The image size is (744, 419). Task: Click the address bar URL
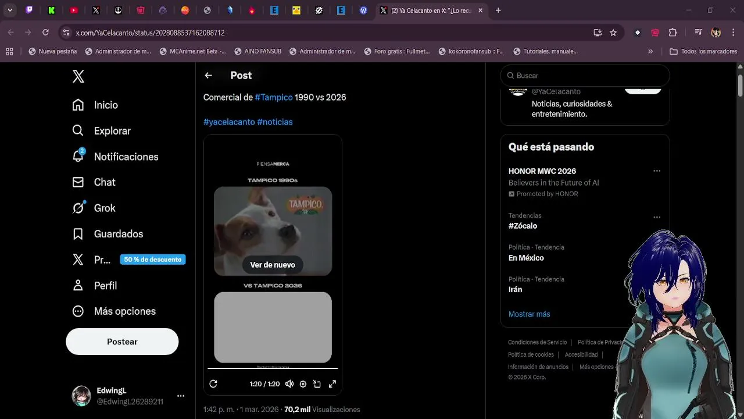click(150, 33)
